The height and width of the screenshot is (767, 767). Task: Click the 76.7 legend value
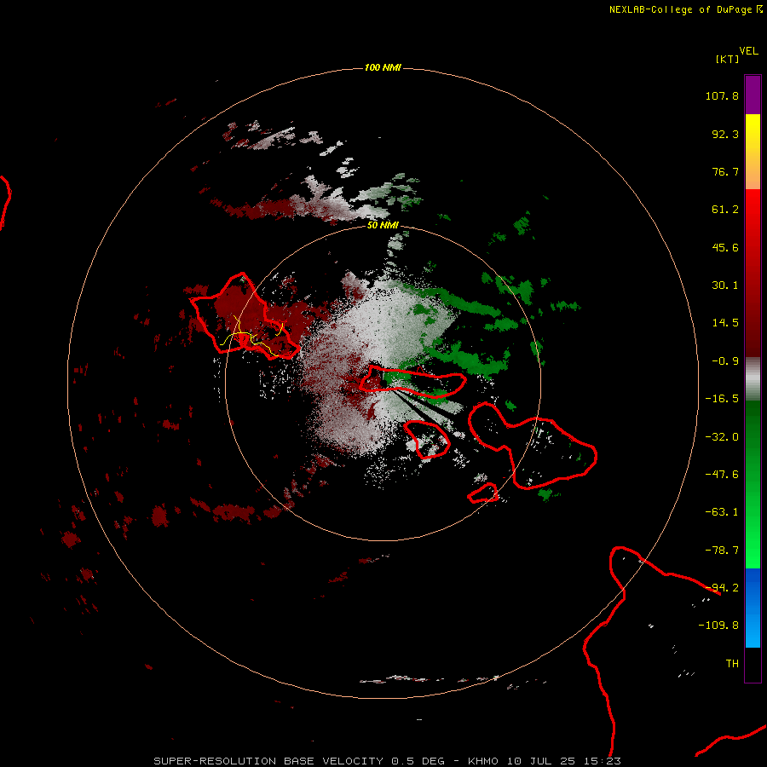[725, 171]
